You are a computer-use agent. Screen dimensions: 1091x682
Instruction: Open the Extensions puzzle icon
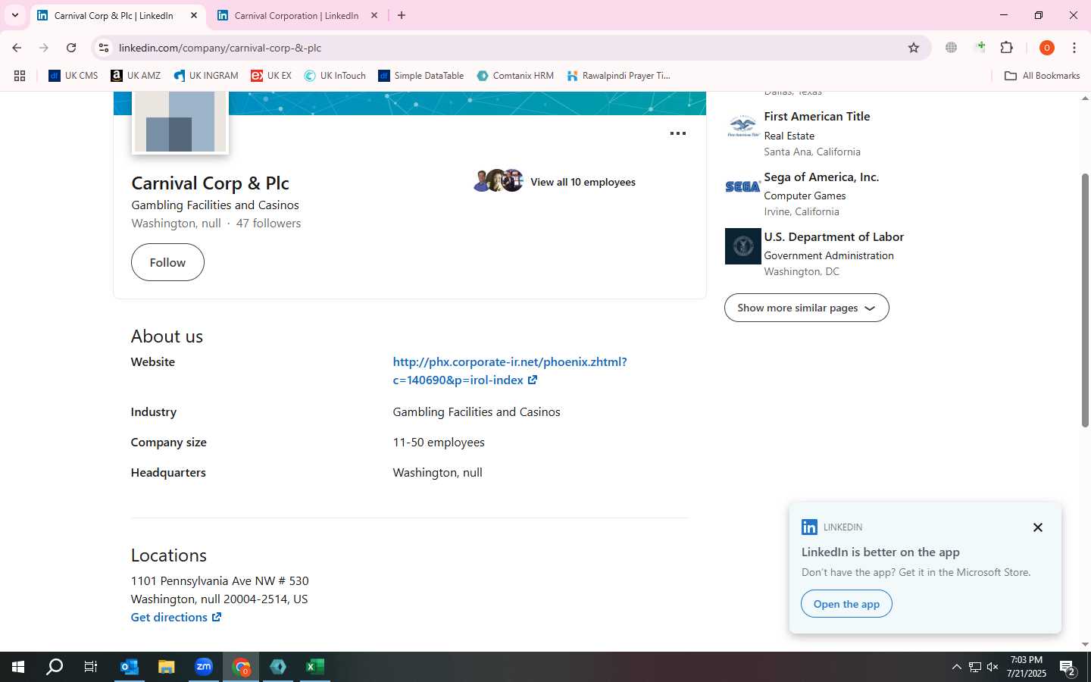1007,48
